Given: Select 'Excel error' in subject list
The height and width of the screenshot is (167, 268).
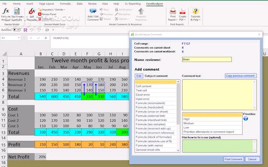Looking at the screenshot, I should [x=155, y=95].
